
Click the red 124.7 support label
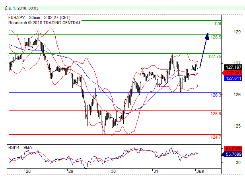click(x=216, y=137)
